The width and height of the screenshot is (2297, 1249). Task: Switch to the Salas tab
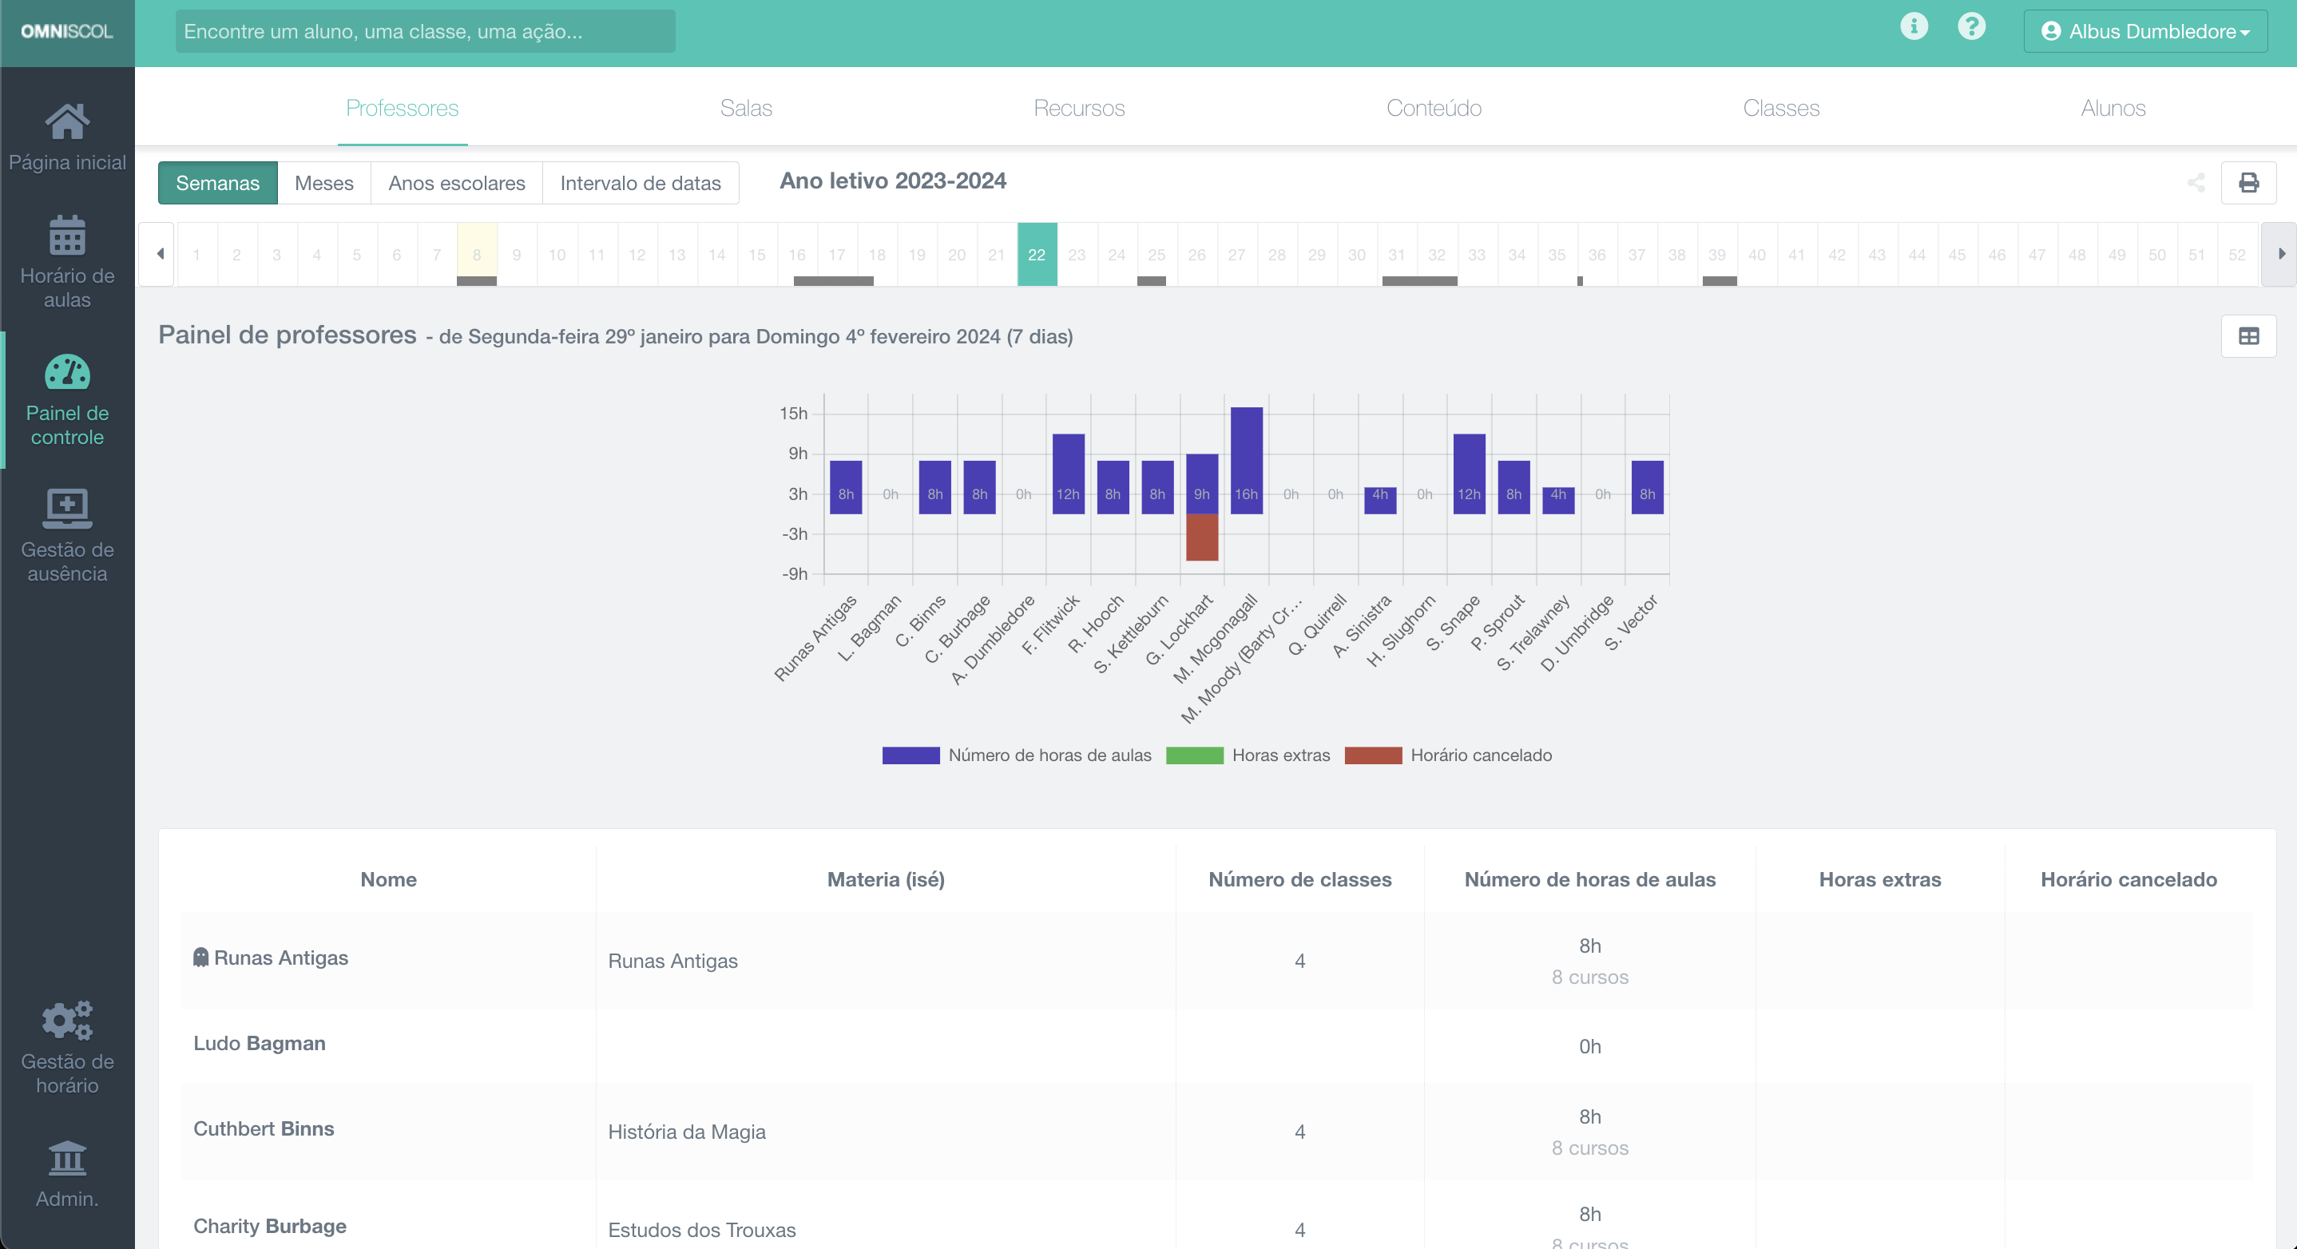(745, 108)
